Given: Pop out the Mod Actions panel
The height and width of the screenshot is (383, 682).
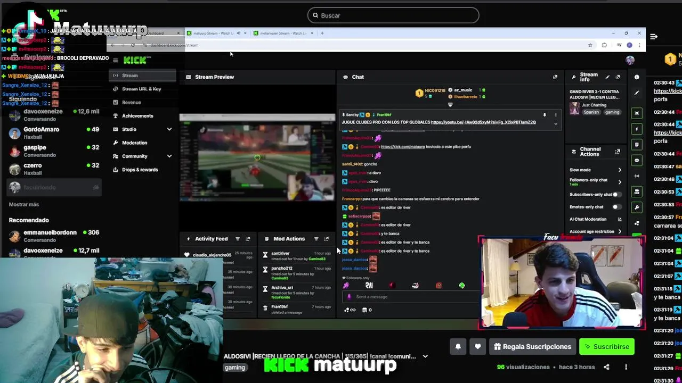Looking at the screenshot, I should [x=326, y=239].
